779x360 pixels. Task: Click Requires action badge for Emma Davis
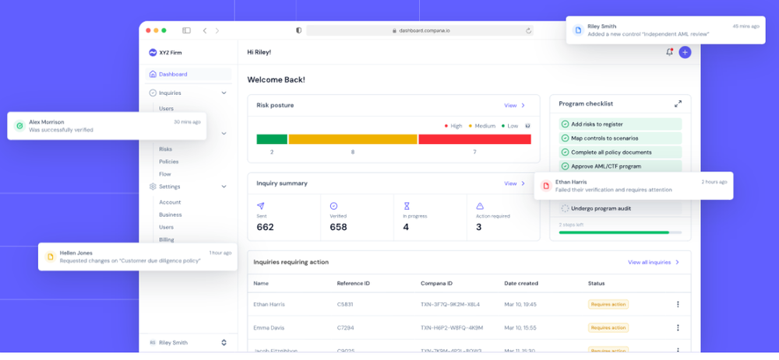coord(608,328)
